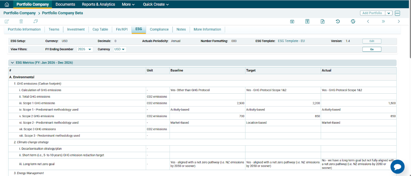
Task: Click the home icon in the top bar
Action: pos(7,4)
